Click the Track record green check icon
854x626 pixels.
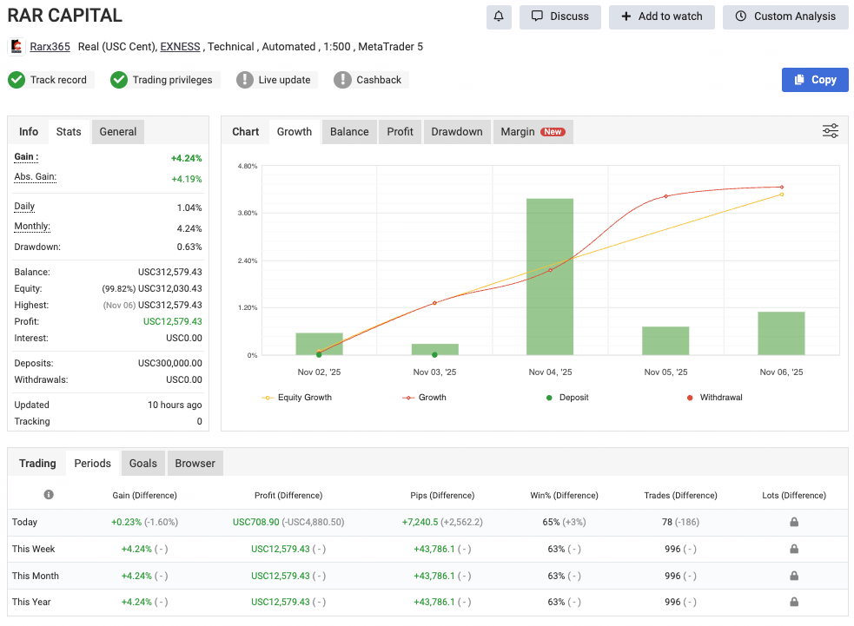tap(17, 80)
